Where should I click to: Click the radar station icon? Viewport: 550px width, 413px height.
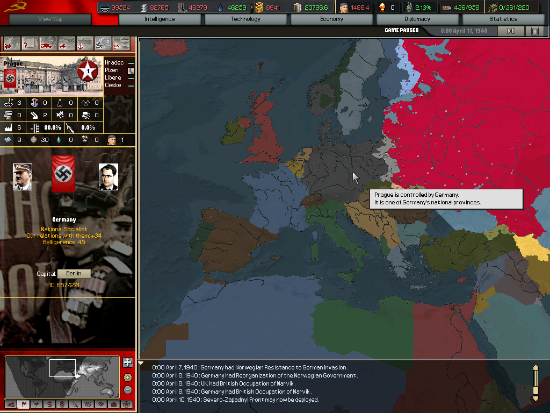pyautogui.click(x=8, y=115)
